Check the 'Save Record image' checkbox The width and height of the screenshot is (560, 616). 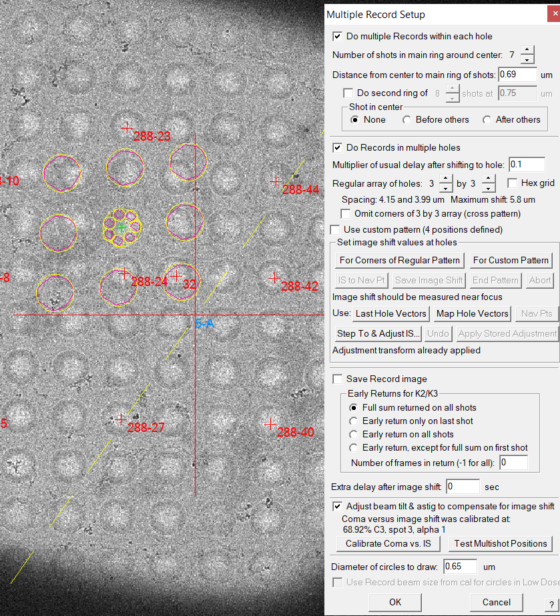coord(338,379)
